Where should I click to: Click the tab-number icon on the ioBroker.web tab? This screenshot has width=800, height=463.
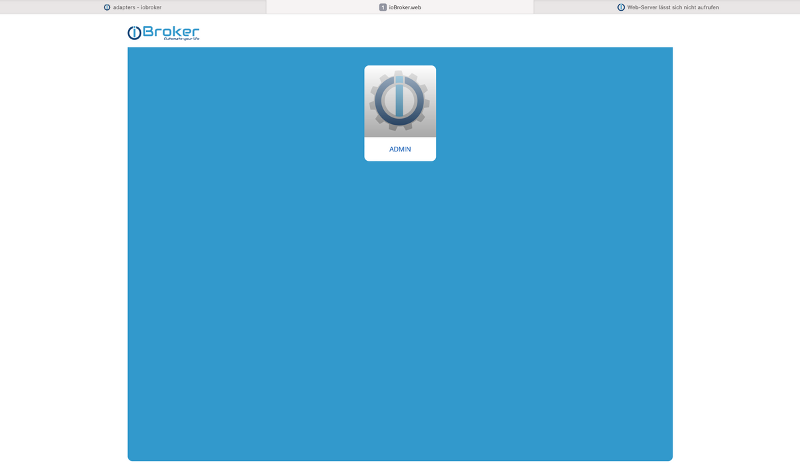[383, 7]
